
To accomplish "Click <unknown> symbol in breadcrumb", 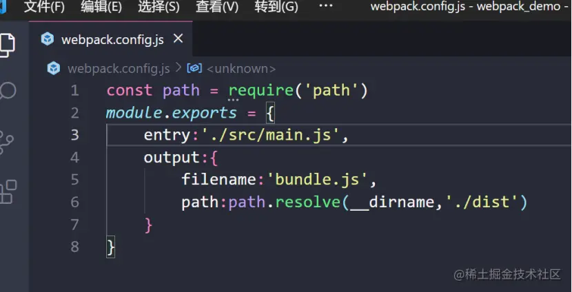I will click(x=241, y=69).
